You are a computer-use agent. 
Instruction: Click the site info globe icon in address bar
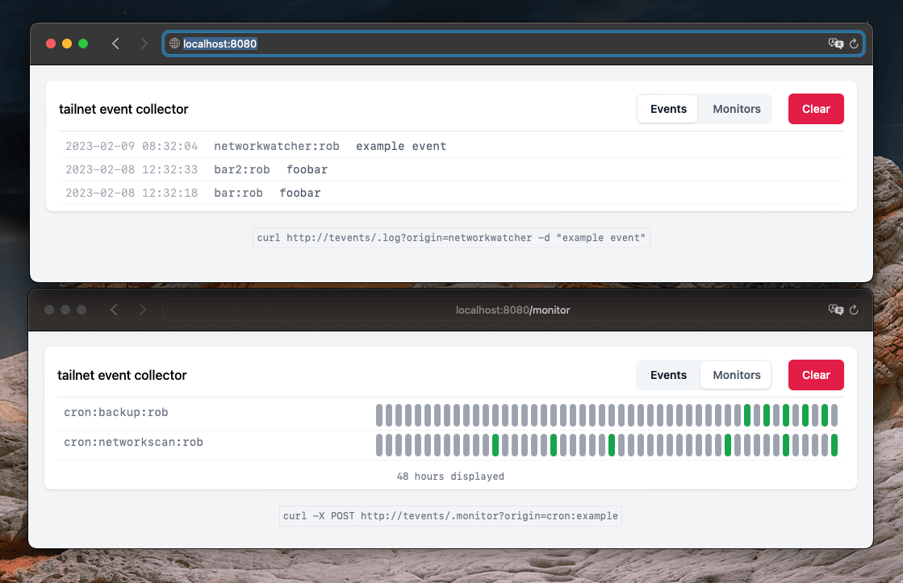[x=174, y=44]
